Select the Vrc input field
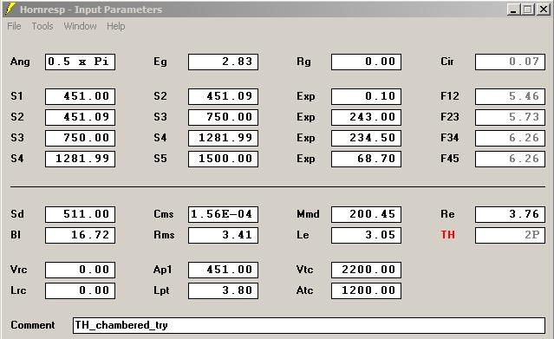The height and width of the screenshot is (339, 554). (81, 270)
